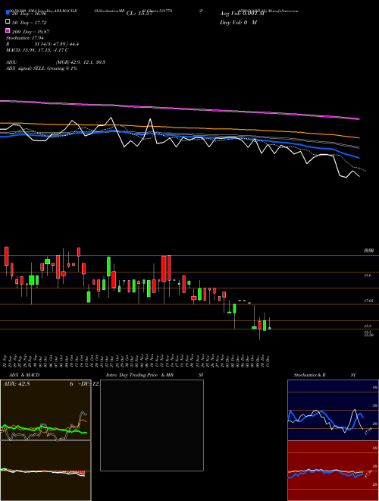The height and width of the screenshot is (501, 379).
Task: Click the last green candlestick on chart
Action: point(270,328)
